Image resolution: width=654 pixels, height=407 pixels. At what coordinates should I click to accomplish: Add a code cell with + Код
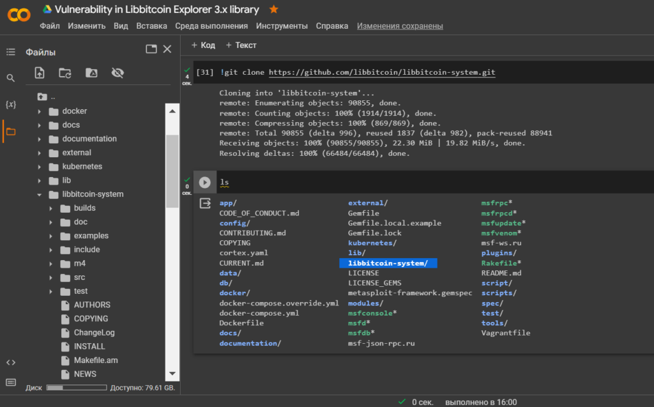(x=203, y=45)
